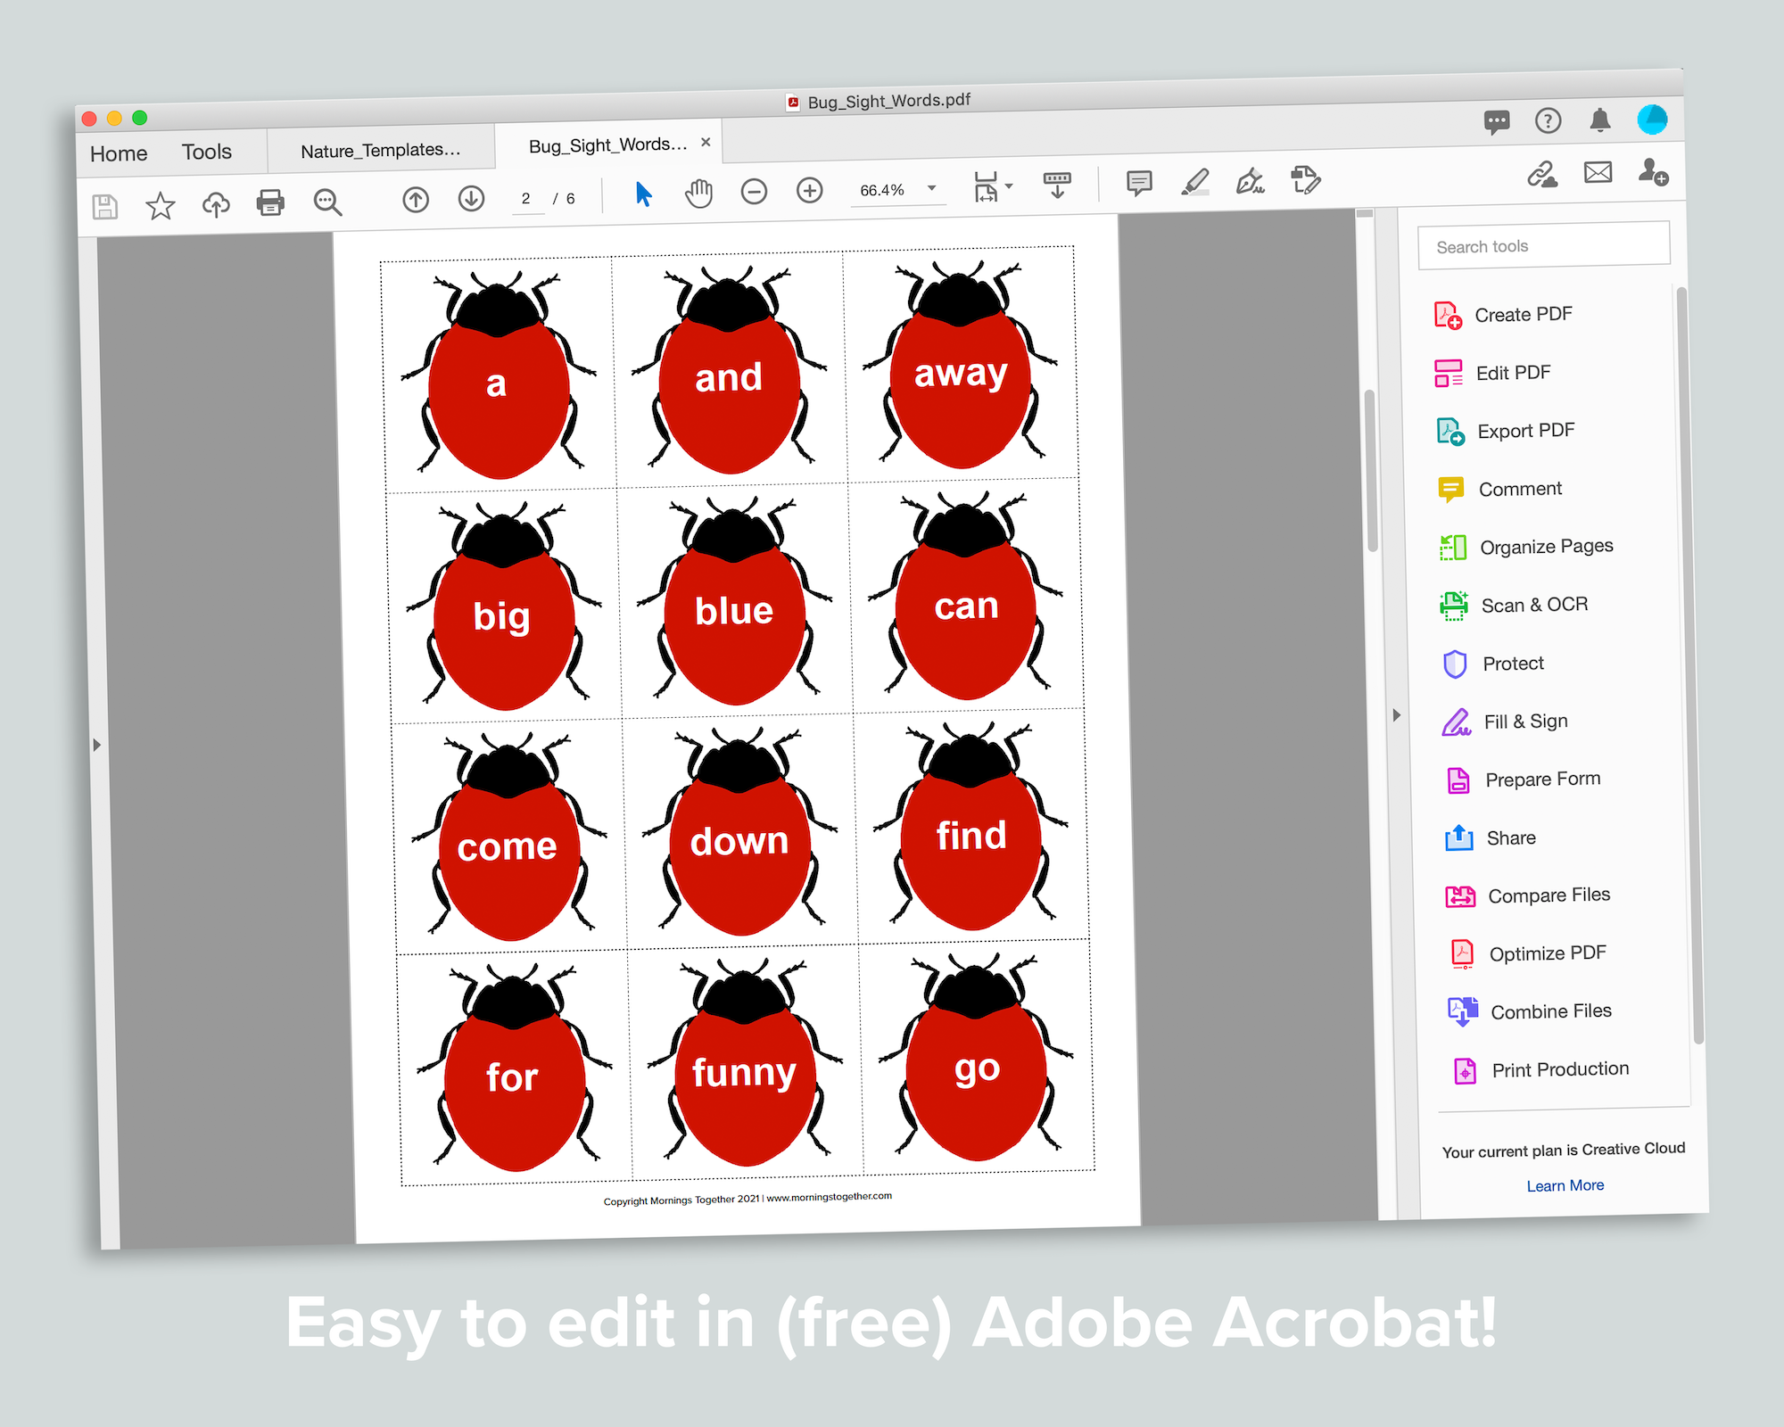Click the scrolling mode icon

pos(1057,185)
